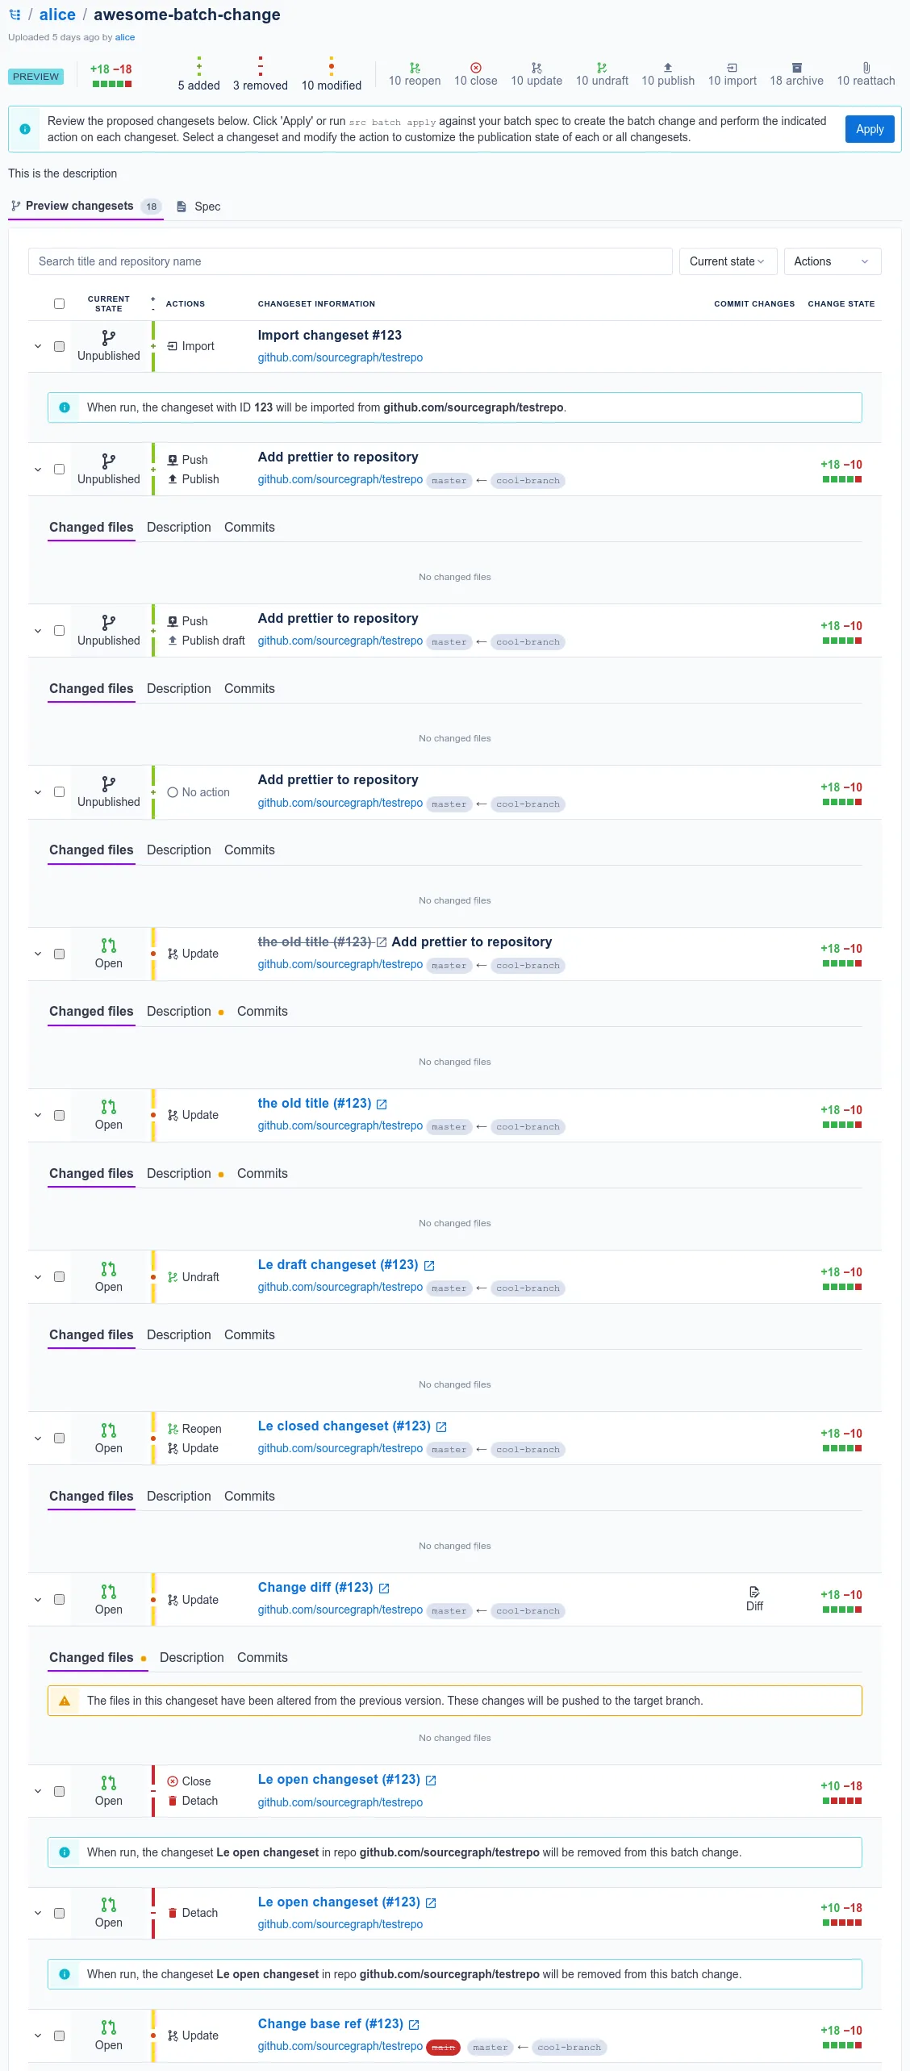Check the Import changeset #123 row checkbox
Image resolution: width=910 pixels, height=2071 pixels.
click(59, 347)
